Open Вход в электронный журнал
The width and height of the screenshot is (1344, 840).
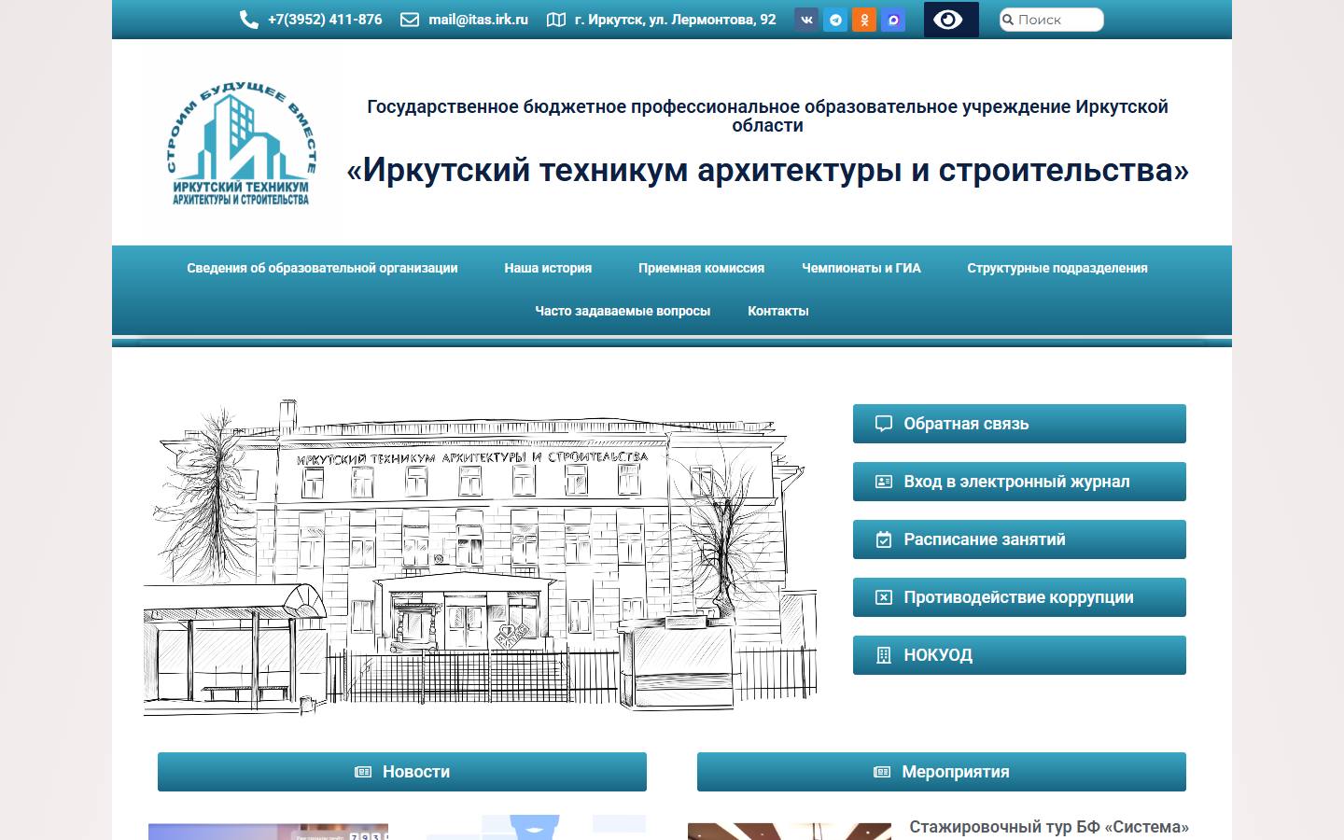pyautogui.click(x=1019, y=482)
